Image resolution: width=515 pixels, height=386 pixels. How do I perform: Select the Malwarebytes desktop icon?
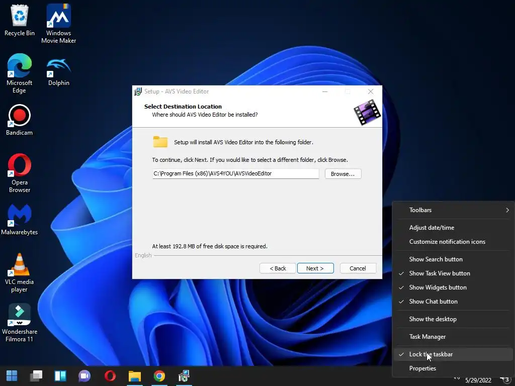tap(20, 219)
